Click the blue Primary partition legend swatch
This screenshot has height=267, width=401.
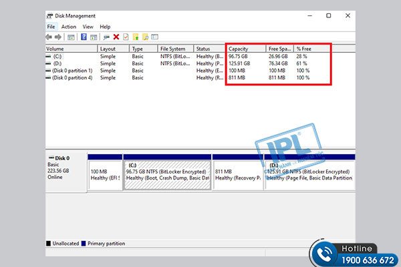[84, 244]
